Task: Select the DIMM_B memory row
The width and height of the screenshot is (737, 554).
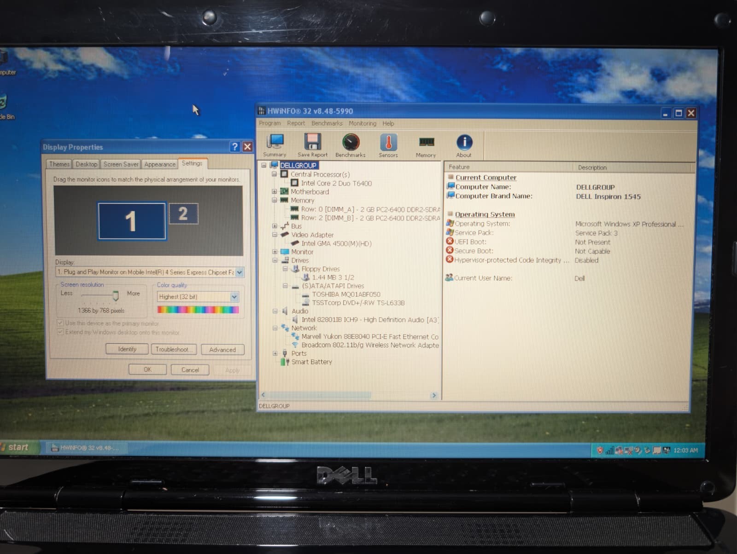Action: (x=370, y=218)
